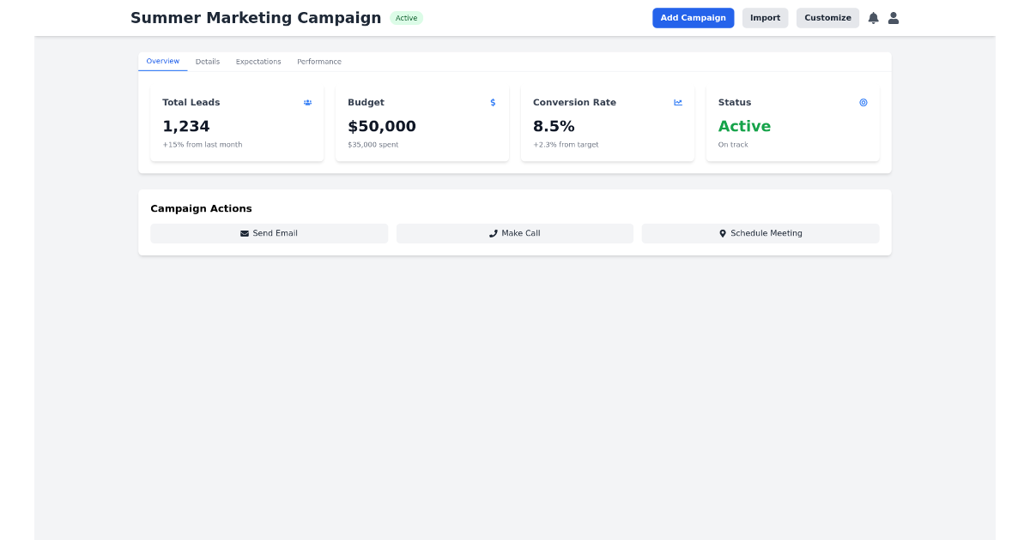Screen dimensions: 1030x540
Task: Click the target icon on Status card
Action: coord(863,102)
